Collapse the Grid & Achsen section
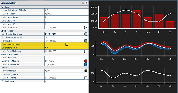Image resolution: width=178 pixels, height=93 pixels. pos(44,31)
